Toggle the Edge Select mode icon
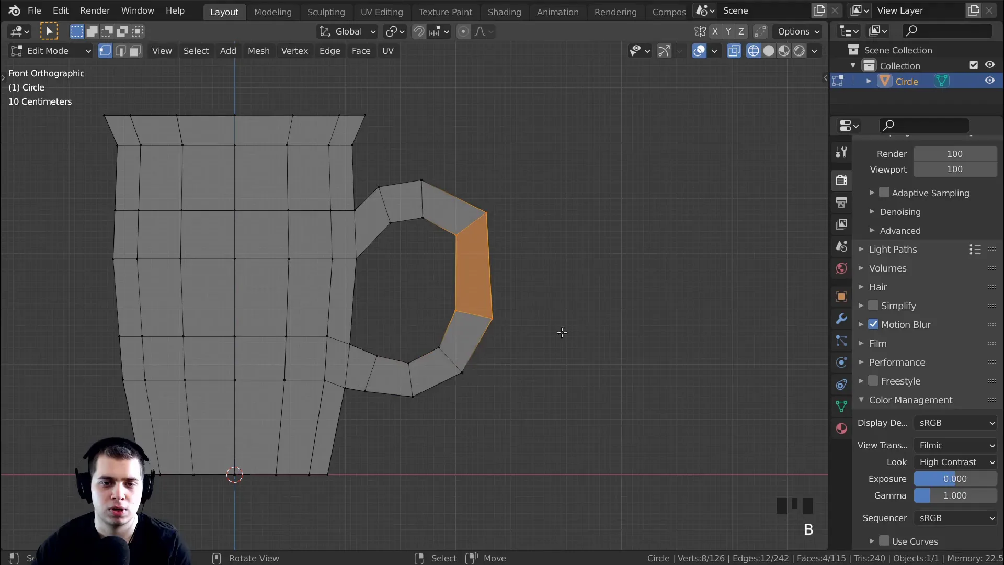The height and width of the screenshot is (565, 1004). pos(121,50)
